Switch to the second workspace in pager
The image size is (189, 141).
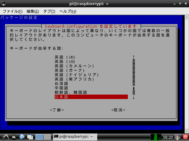[x=47, y=137]
